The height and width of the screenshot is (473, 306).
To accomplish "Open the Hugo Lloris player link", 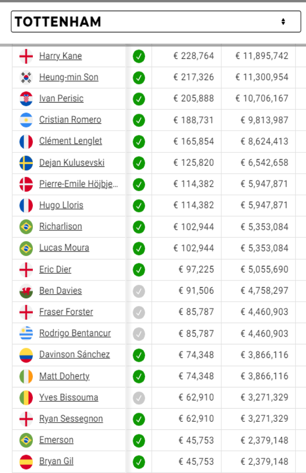I will 61,205.
